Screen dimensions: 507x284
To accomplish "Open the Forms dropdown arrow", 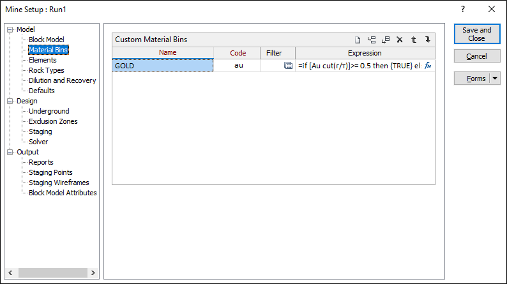I will pos(495,78).
